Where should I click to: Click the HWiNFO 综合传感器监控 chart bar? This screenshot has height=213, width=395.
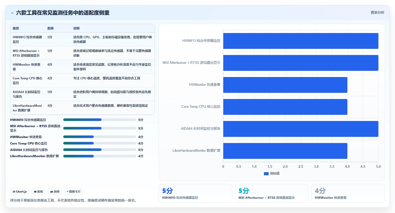(301, 41)
